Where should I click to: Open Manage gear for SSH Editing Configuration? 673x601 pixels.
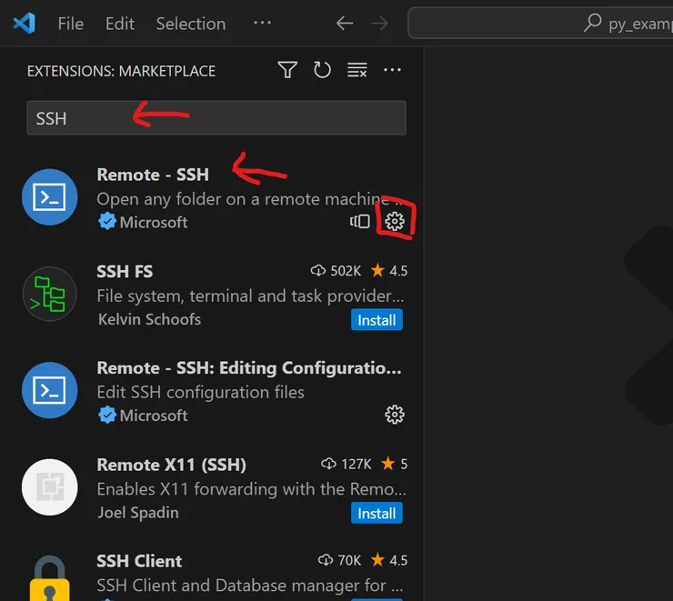pos(395,415)
